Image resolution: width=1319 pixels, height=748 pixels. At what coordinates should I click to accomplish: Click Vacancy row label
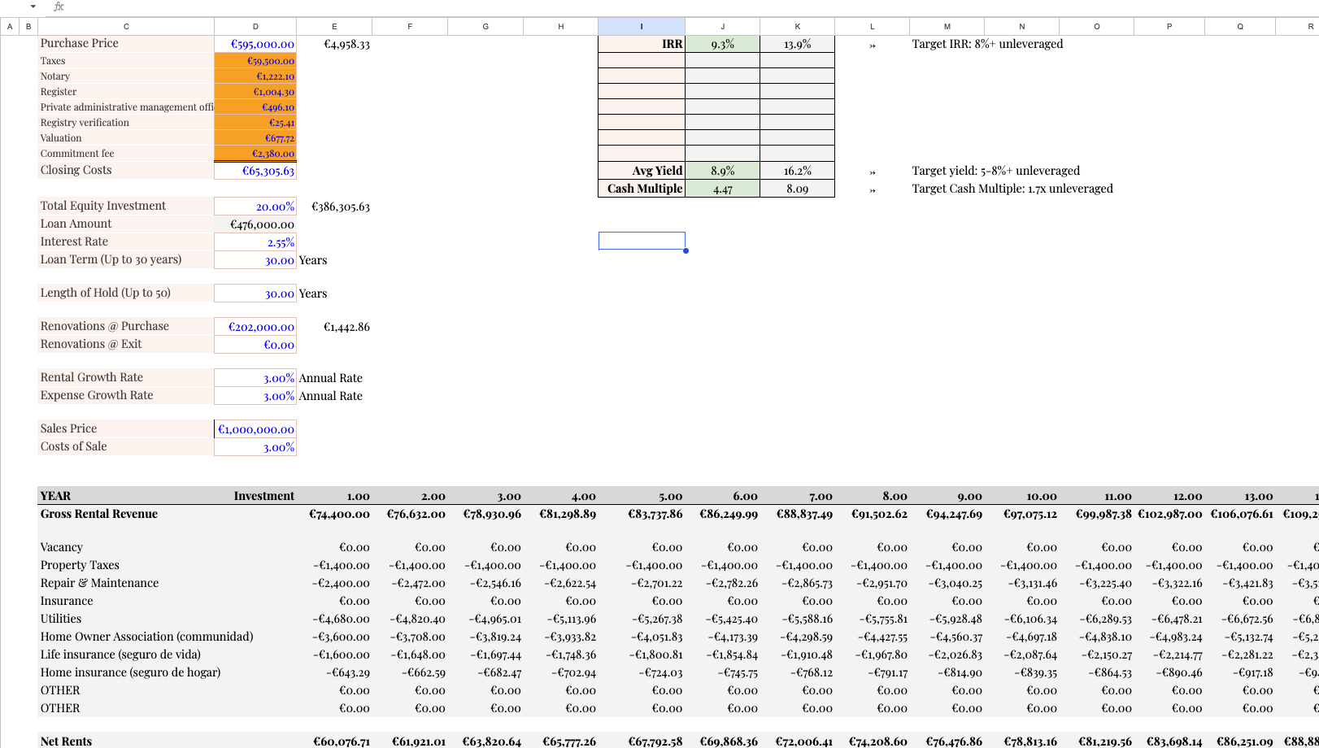pos(62,547)
